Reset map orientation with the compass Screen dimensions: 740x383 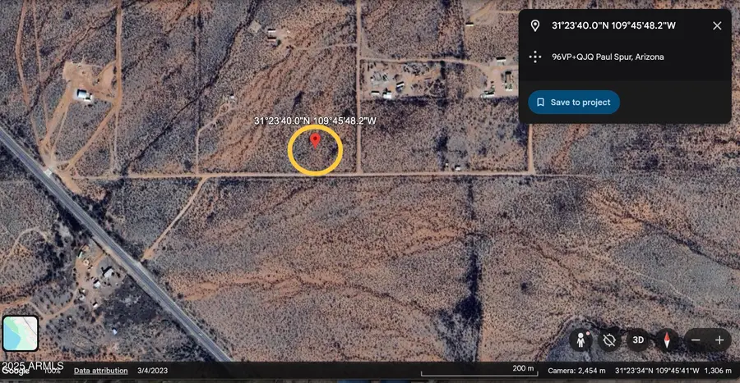(x=667, y=340)
